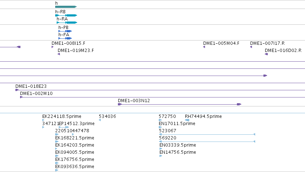Click the DME1-002M10 label
The image size is (305, 172).
pyautogui.click(x=36, y=94)
